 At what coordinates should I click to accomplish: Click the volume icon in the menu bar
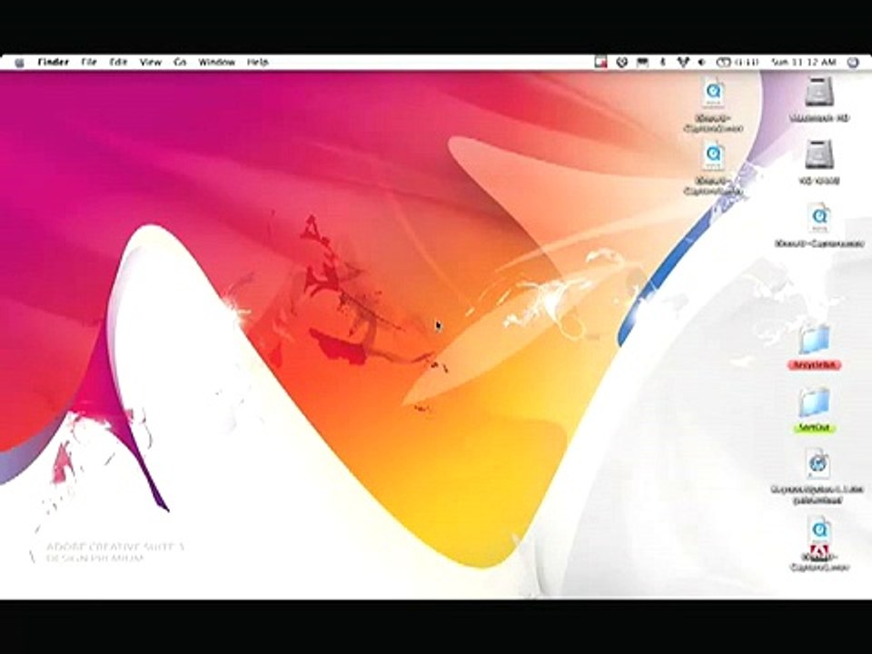pyautogui.click(x=702, y=63)
